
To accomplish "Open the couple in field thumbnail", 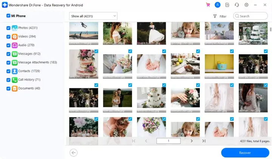I will pyautogui.click(x=117, y=98).
